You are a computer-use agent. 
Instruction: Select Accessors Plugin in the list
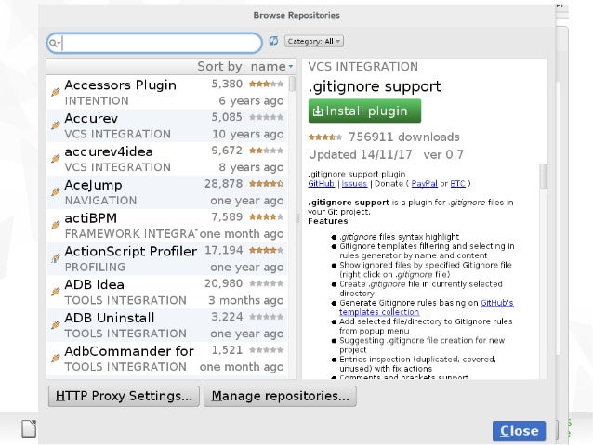pos(166,92)
